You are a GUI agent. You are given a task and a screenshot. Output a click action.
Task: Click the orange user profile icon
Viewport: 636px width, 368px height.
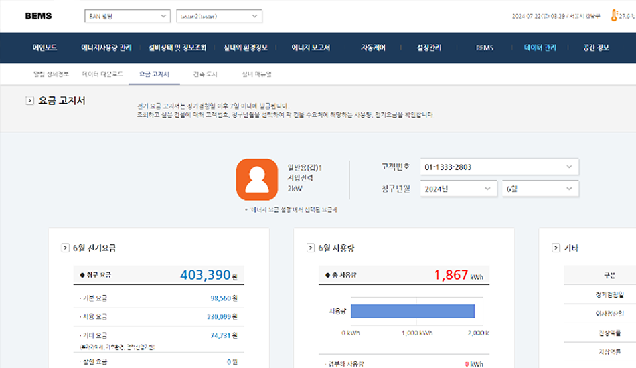(x=256, y=179)
